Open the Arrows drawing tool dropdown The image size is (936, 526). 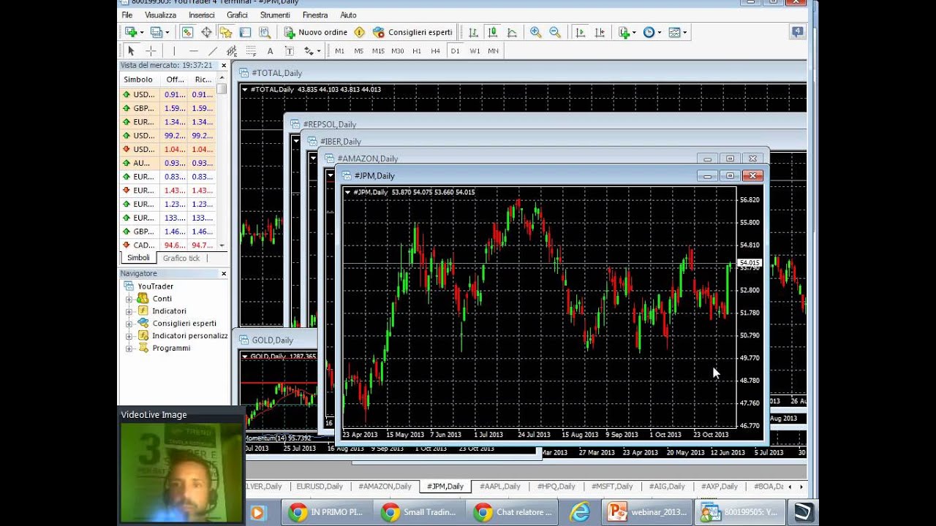(x=312, y=51)
